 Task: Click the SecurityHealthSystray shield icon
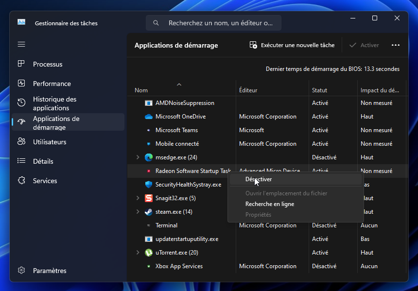(x=148, y=185)
